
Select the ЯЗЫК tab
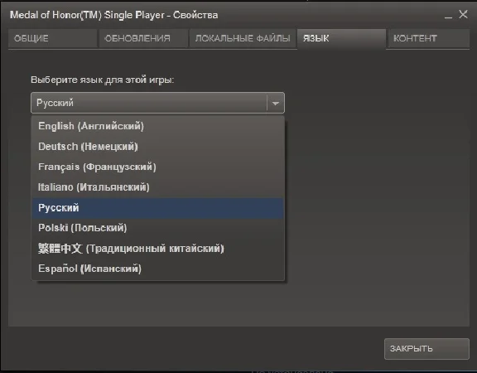341,38
